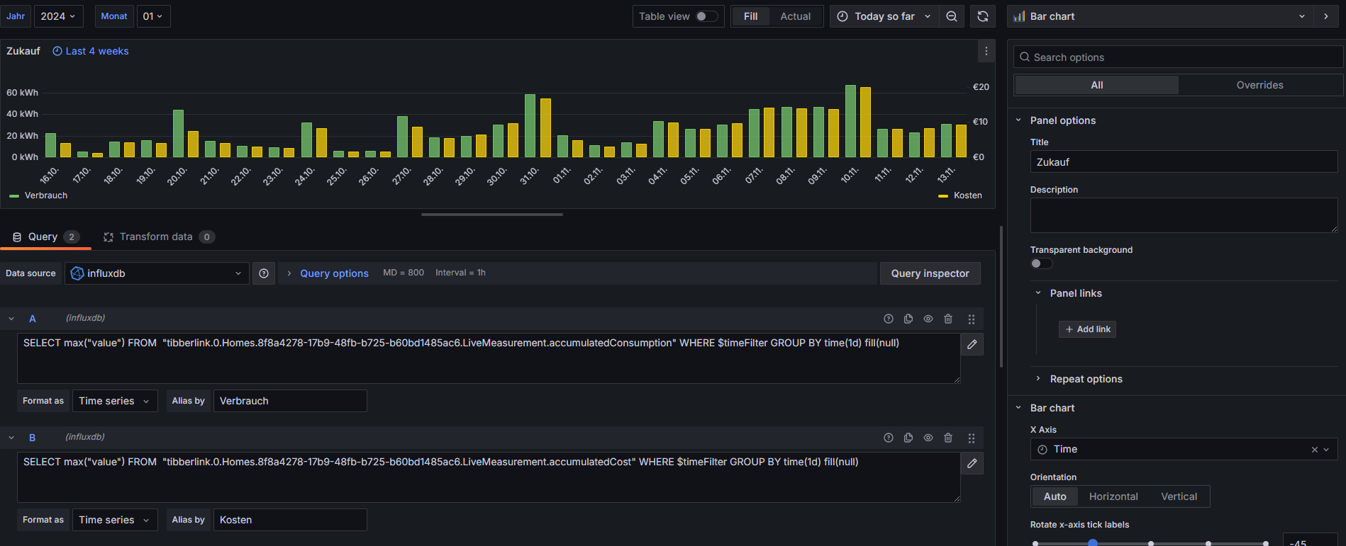Screen dimensions: 1346x546
Task: Select the All options tab
Action: coord(1097,85)
